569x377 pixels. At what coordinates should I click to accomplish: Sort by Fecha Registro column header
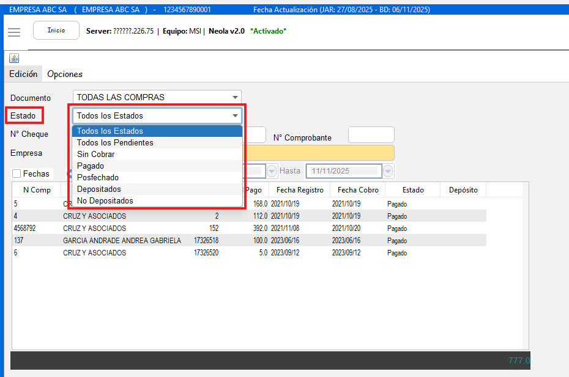(300, 190)
